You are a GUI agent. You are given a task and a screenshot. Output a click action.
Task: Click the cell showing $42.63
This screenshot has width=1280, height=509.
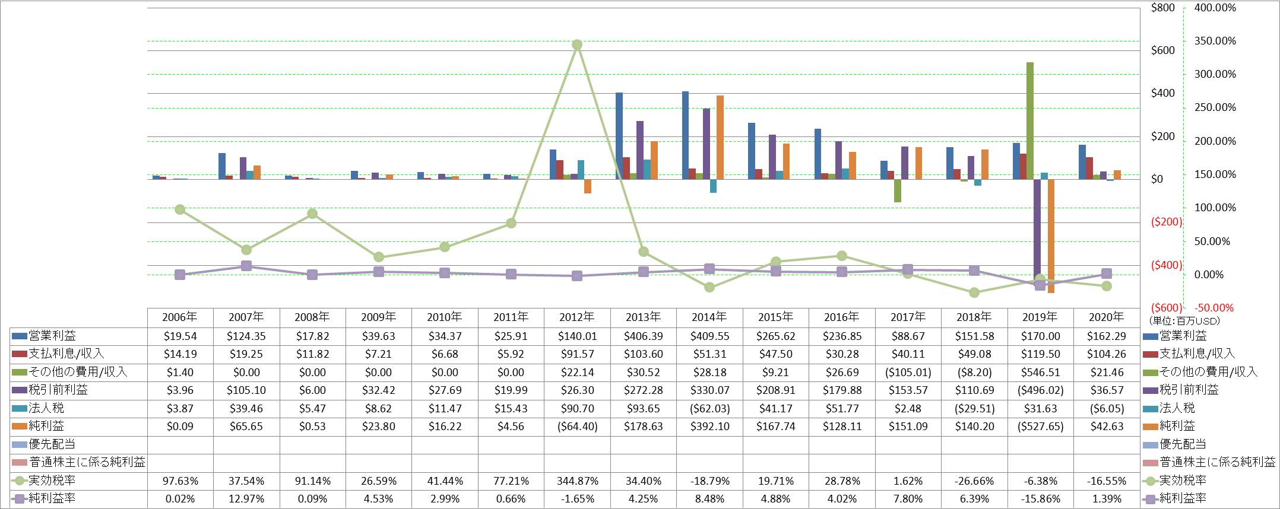[1107, 427]
